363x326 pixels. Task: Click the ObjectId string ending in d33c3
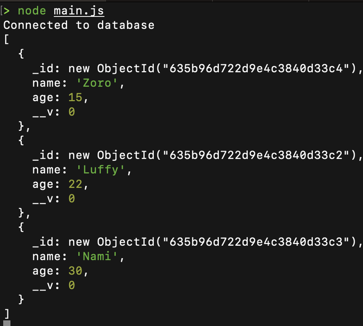[256, 242]
